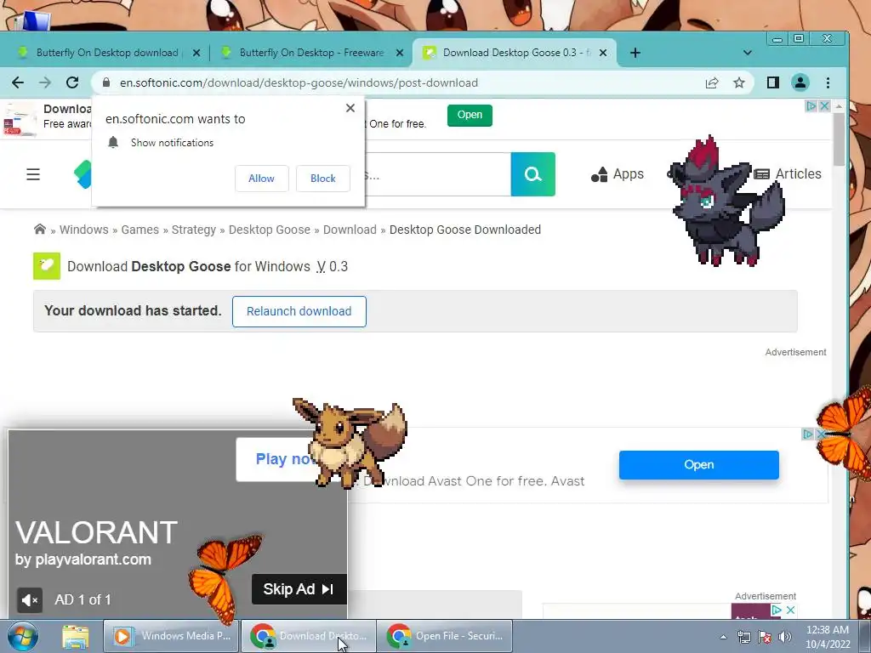Close the top banner ad with X
This screenshot has height=653, width=871.
point(824,105)
